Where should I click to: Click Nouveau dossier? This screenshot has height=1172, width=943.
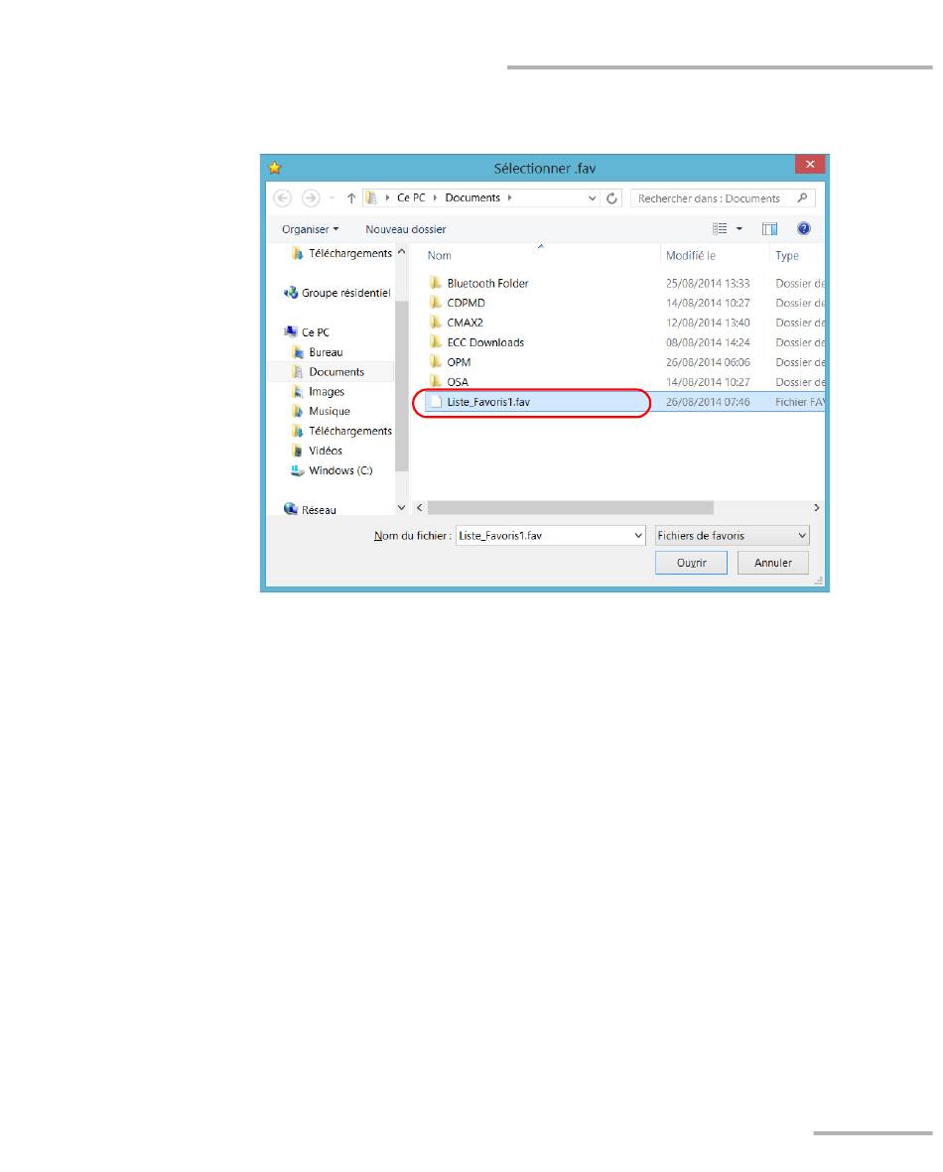click(405, 229)
